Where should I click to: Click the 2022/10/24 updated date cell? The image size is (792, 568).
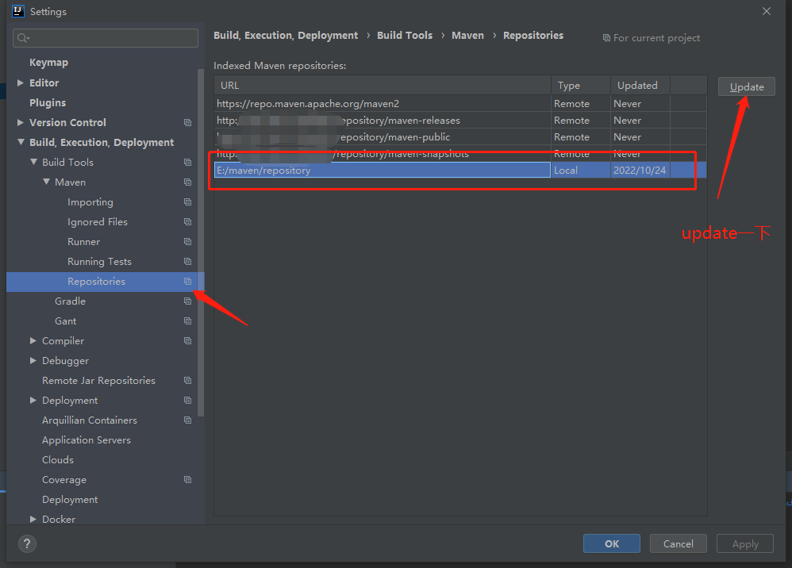coord(640,170)
